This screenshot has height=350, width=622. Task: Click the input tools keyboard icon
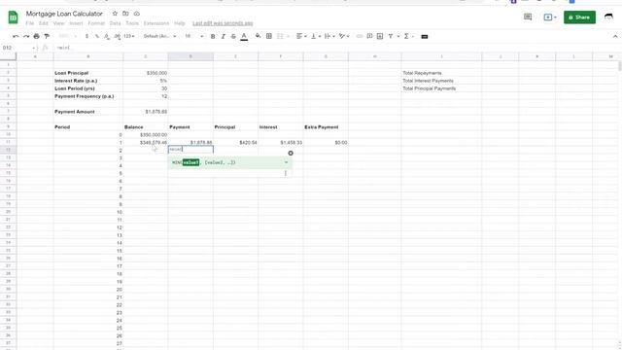425,37
